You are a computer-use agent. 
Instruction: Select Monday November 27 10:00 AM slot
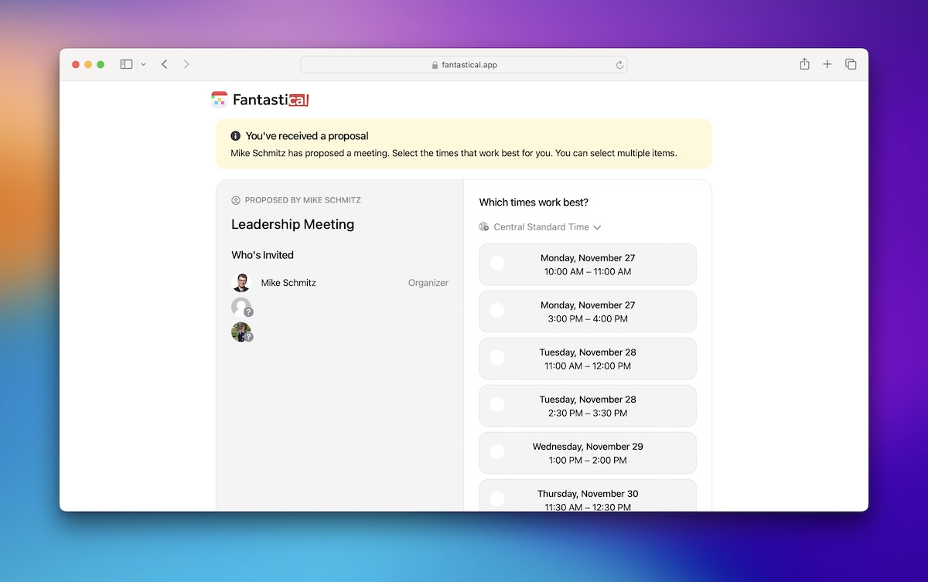(588, 264)
